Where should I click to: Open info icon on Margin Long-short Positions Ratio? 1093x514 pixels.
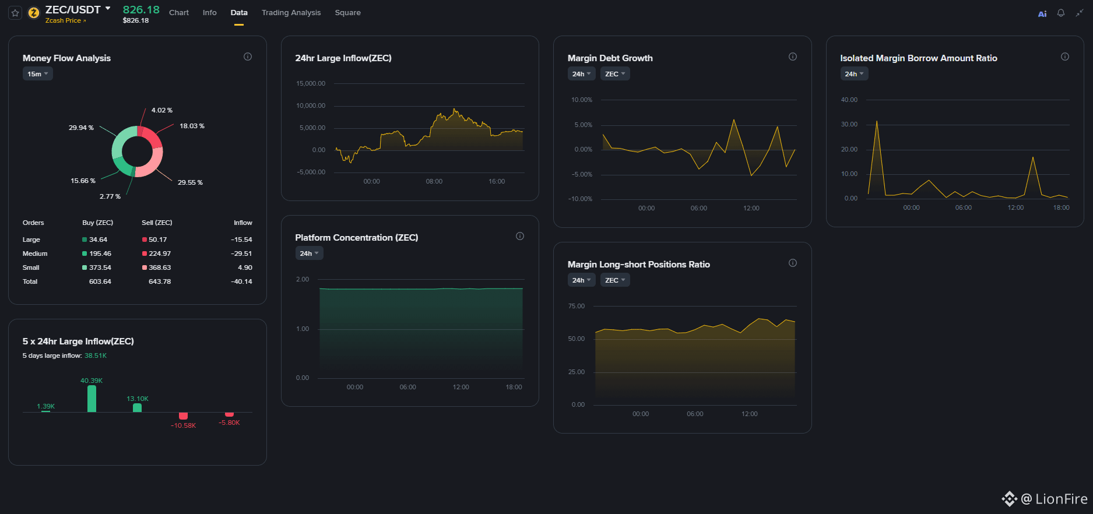[793, 263]
